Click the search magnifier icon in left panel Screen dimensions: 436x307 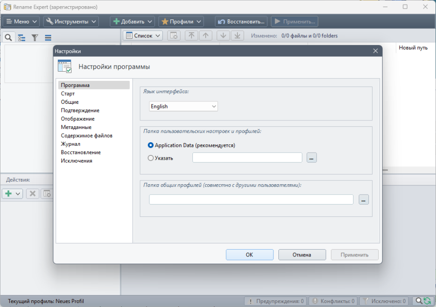tap(8, 37)
